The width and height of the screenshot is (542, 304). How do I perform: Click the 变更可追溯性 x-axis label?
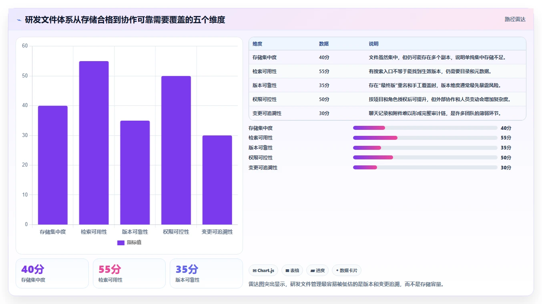pyautogui.click(x=217, y=232)
